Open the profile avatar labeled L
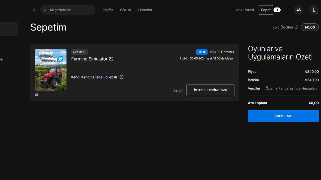Viewport: 321px width, 180px height. click(314, 10)
